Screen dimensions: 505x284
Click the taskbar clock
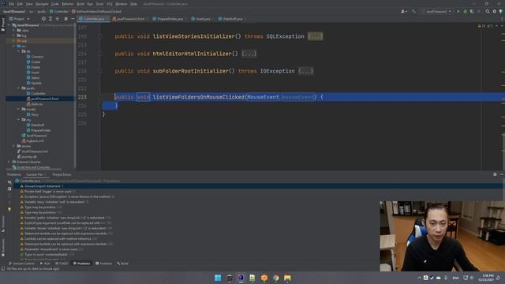[x=486, y=278]
